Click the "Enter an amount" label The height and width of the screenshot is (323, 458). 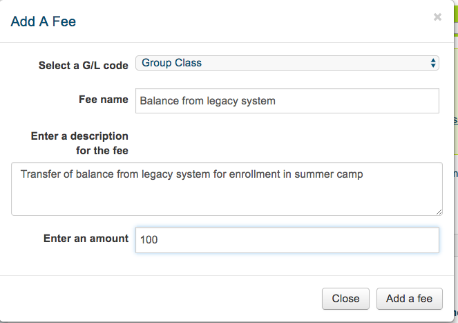click(86, 239)
